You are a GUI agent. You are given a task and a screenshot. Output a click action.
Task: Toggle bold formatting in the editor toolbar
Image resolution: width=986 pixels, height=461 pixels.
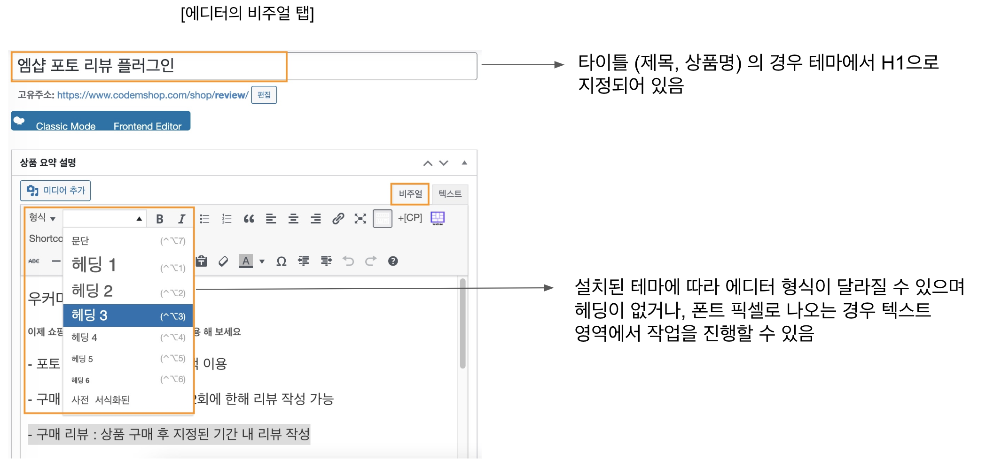pyautogui.click(x=160, y=219)
